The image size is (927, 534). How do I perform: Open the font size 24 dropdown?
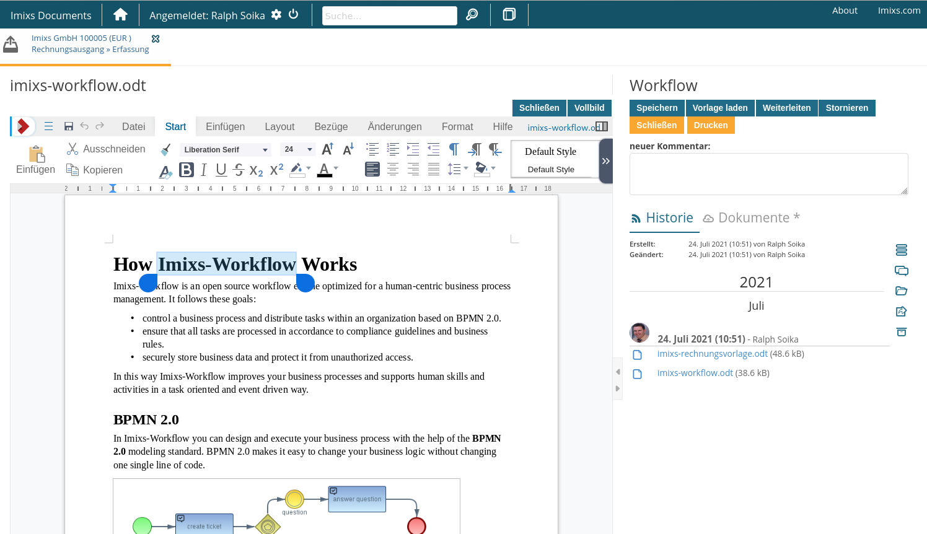click(x=297, y=149)
